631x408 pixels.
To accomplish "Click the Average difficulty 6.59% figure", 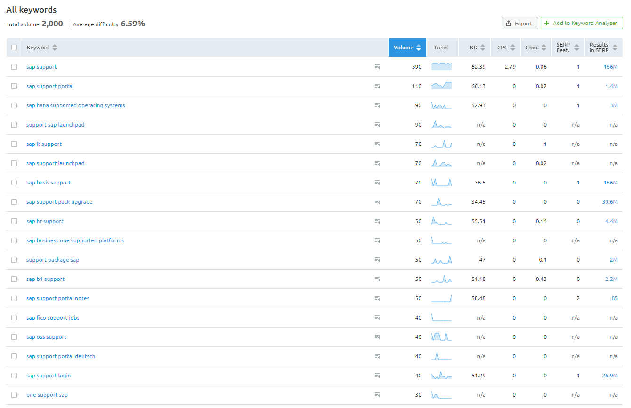I will coord(133,24).
